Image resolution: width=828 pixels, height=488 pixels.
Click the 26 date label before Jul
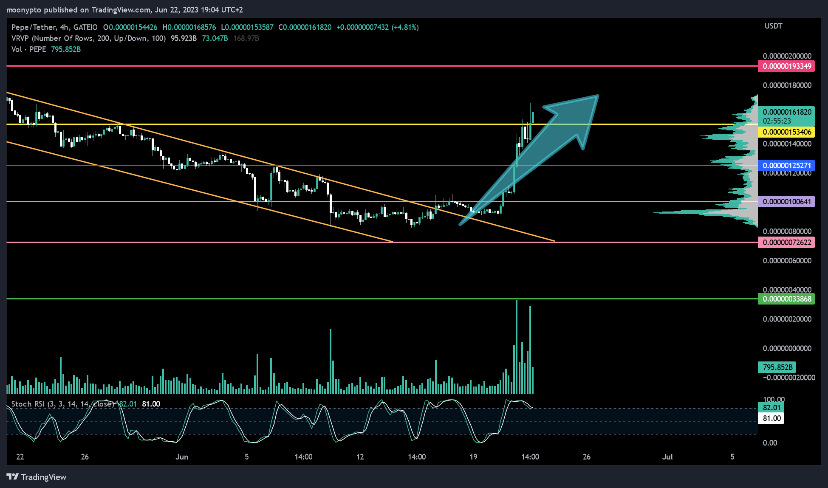point(586,457)
